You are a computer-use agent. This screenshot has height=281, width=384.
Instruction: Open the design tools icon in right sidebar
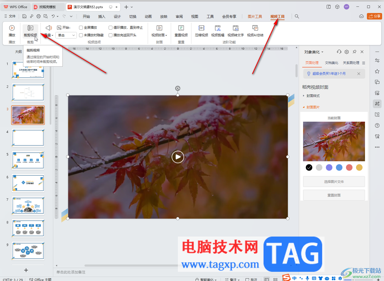tap(377, 104)
